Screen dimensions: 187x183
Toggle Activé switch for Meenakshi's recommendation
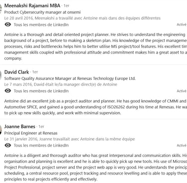coord(182,24)
